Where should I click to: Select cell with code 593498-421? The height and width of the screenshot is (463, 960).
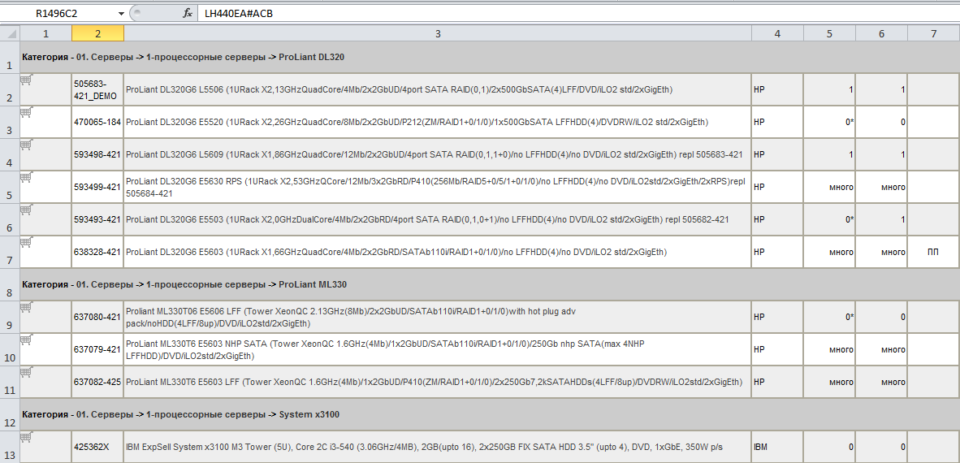pyautogui.click(x=98, y=155)
